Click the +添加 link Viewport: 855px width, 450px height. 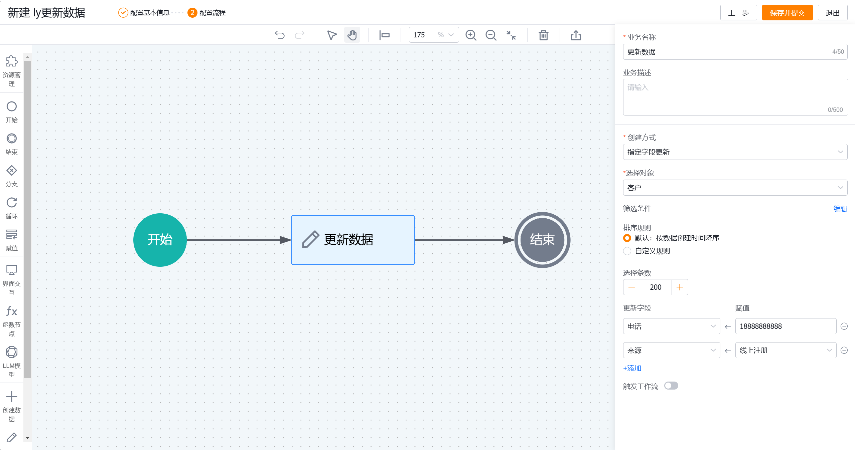[632, 368]
